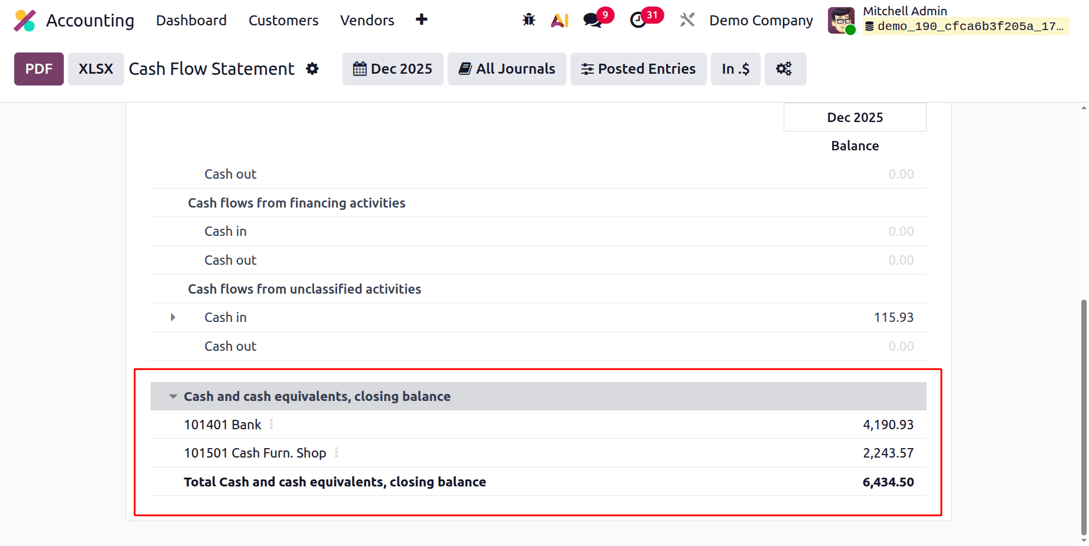
Task: Toggle the All Journals filter
Action: coord(506,68)
